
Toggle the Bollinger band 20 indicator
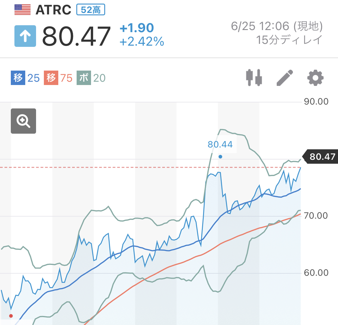pos(91,78)
